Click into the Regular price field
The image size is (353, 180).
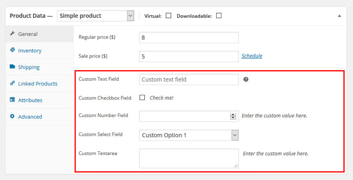click(x=189, y=37)
